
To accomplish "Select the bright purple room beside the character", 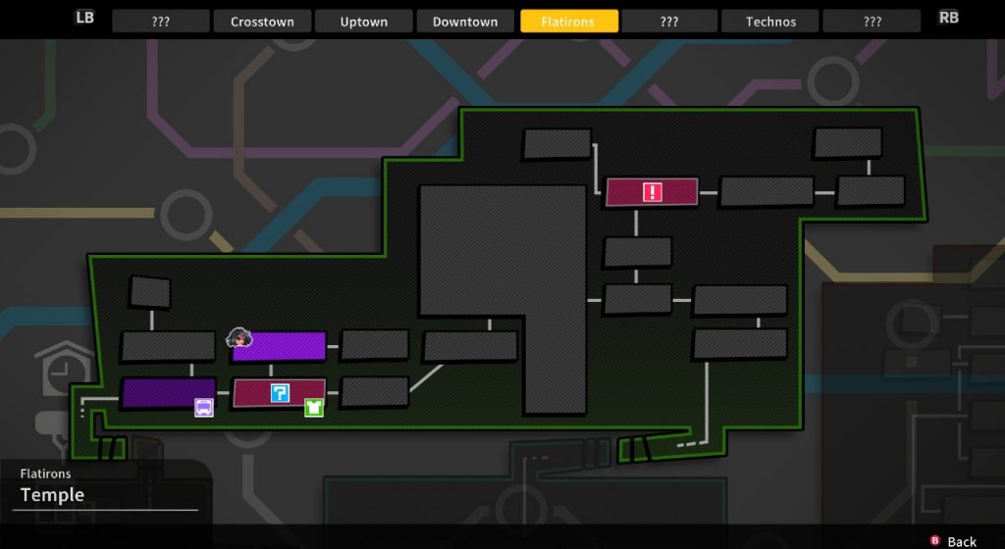I will point(279,346).
